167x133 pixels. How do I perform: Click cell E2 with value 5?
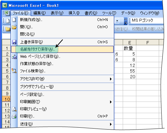129,54
